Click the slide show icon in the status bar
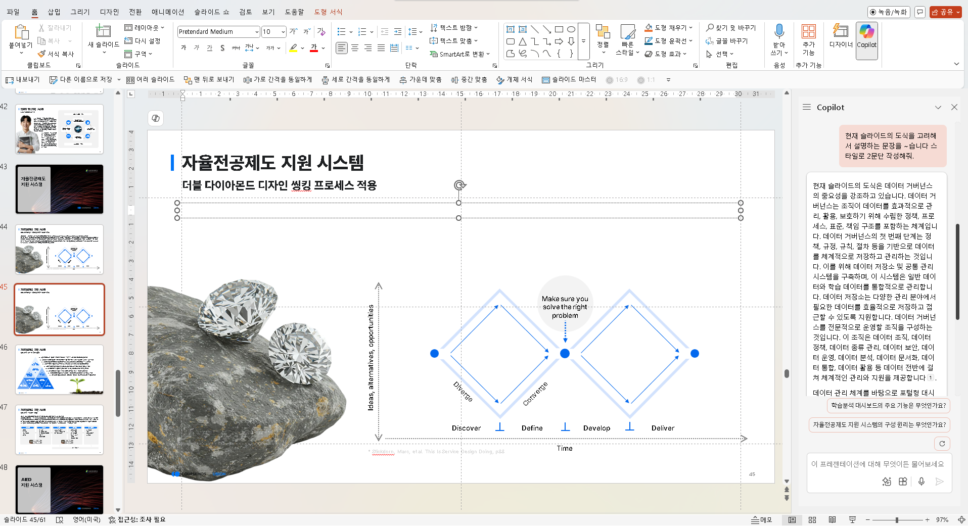The image size is (968, 526). (852, 520)
